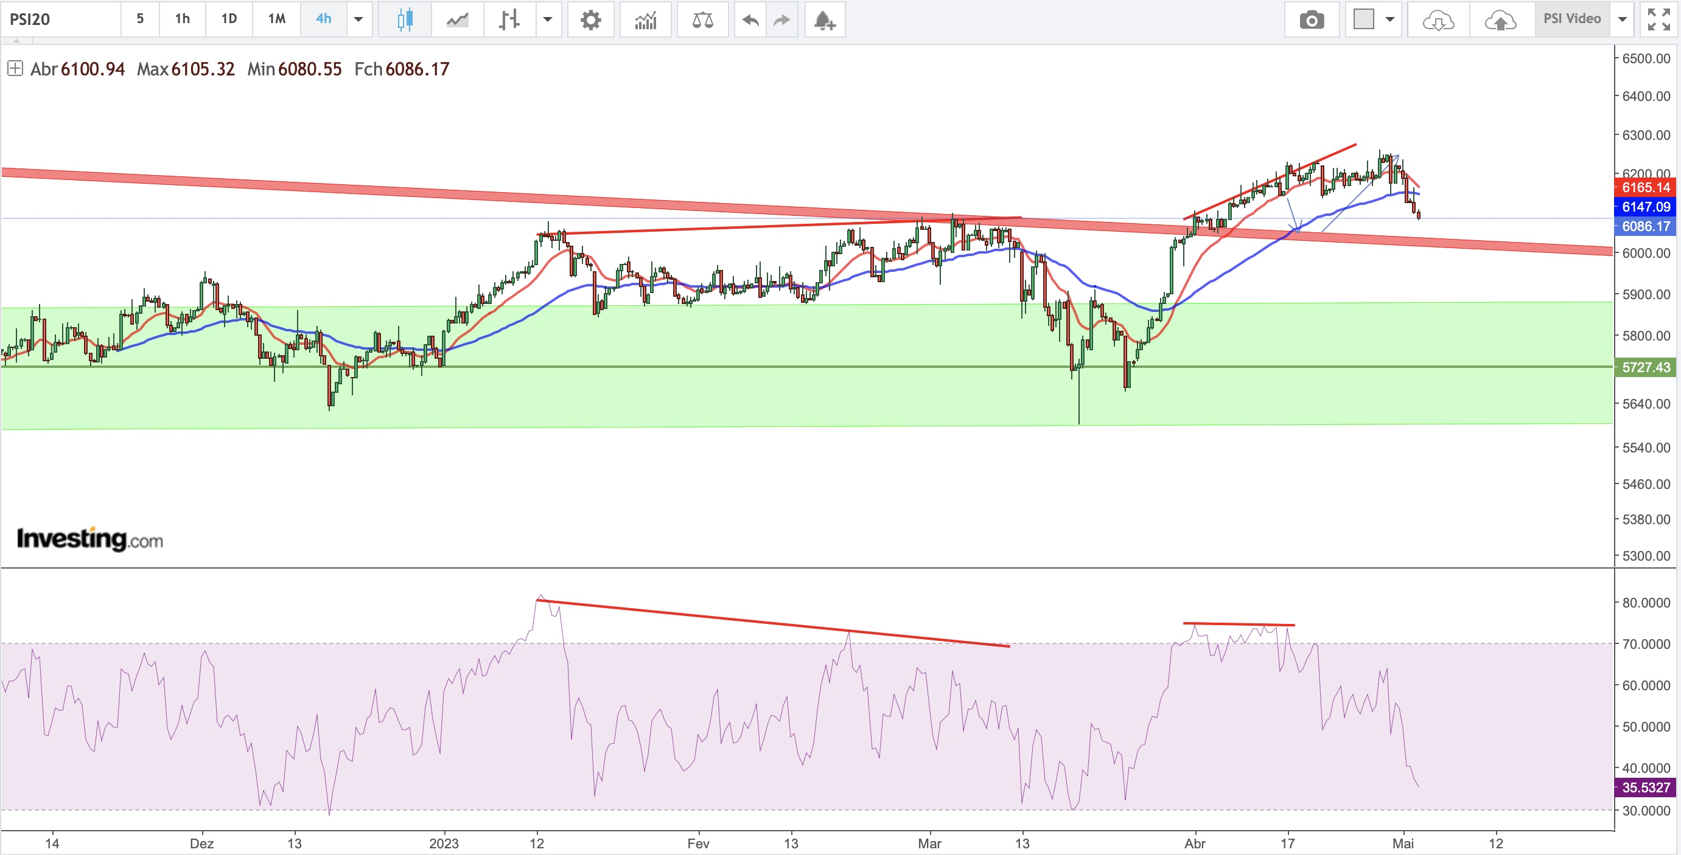Open the time interval dropdown arrow
The image size is (1681, 855).
coord(358,19)
